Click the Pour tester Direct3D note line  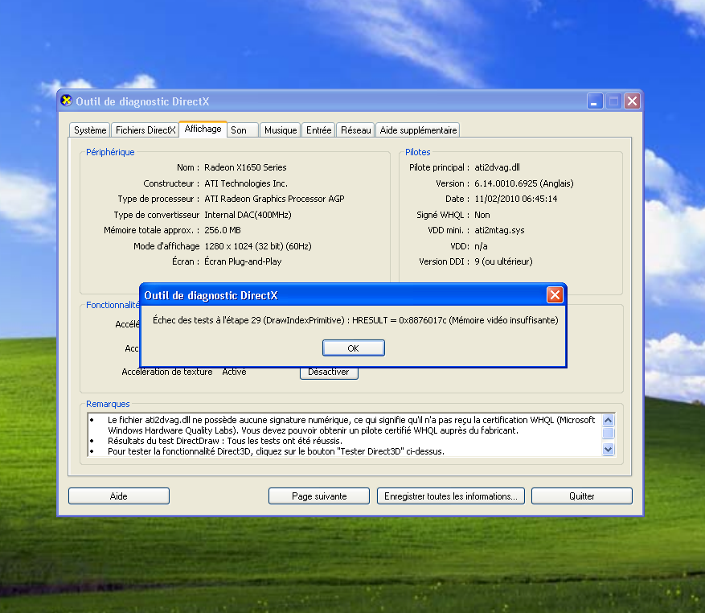pyautogui.click(x=276, y=451)
